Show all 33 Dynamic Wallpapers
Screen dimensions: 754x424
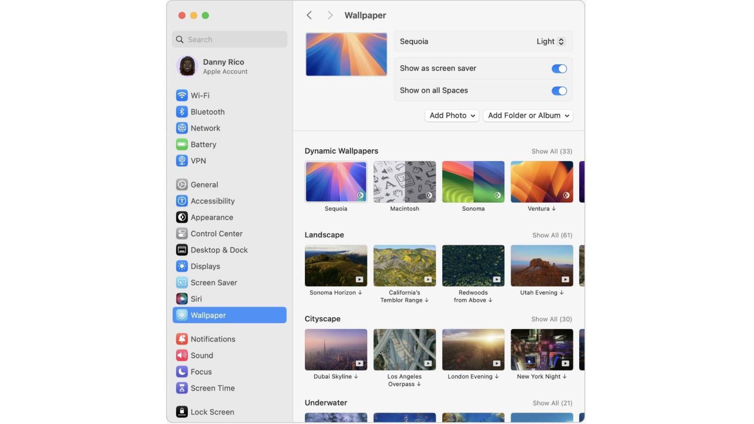[552, 151]
